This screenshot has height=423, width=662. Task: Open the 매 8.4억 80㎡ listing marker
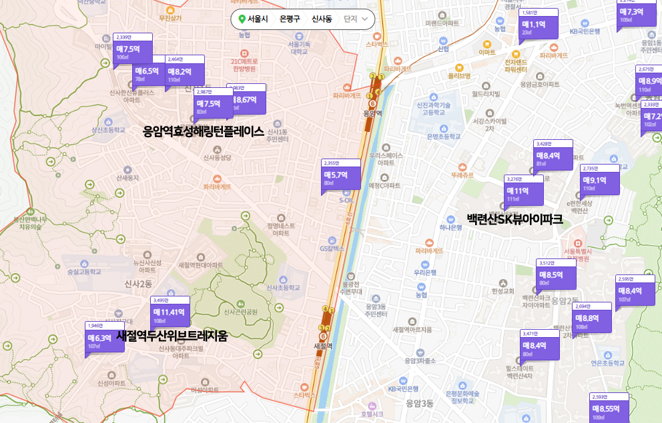[540, 346]
